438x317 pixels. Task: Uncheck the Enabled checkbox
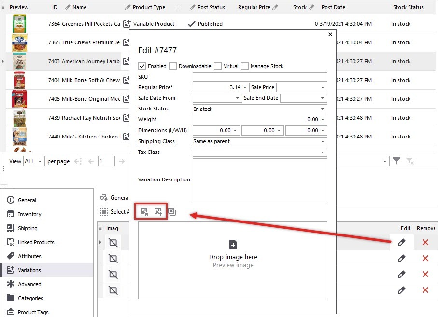tap(142, 66)
